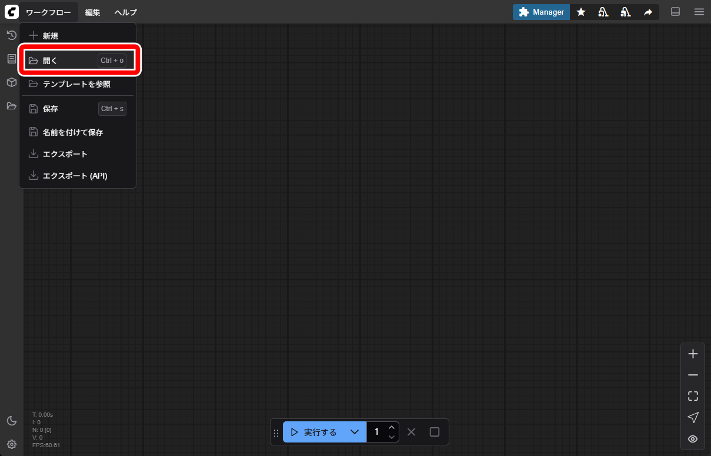Open the 編集 menu
711x456 pixels.
click(x=92, y=12)
